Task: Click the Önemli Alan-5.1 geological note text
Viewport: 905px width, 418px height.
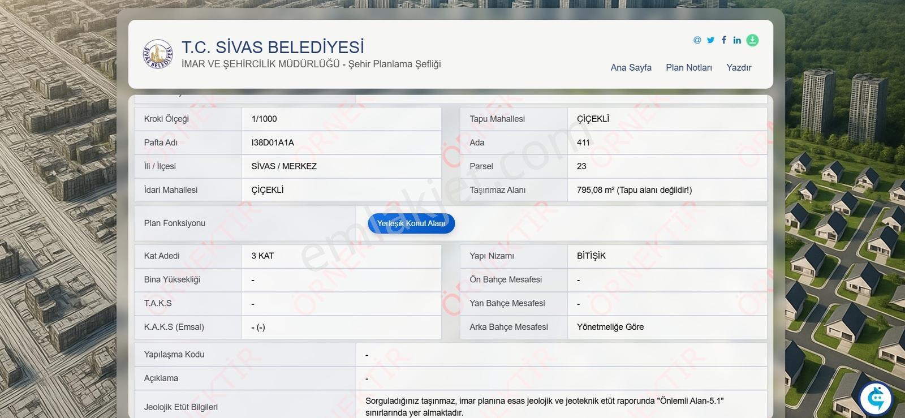Action: tap(545, 407)
